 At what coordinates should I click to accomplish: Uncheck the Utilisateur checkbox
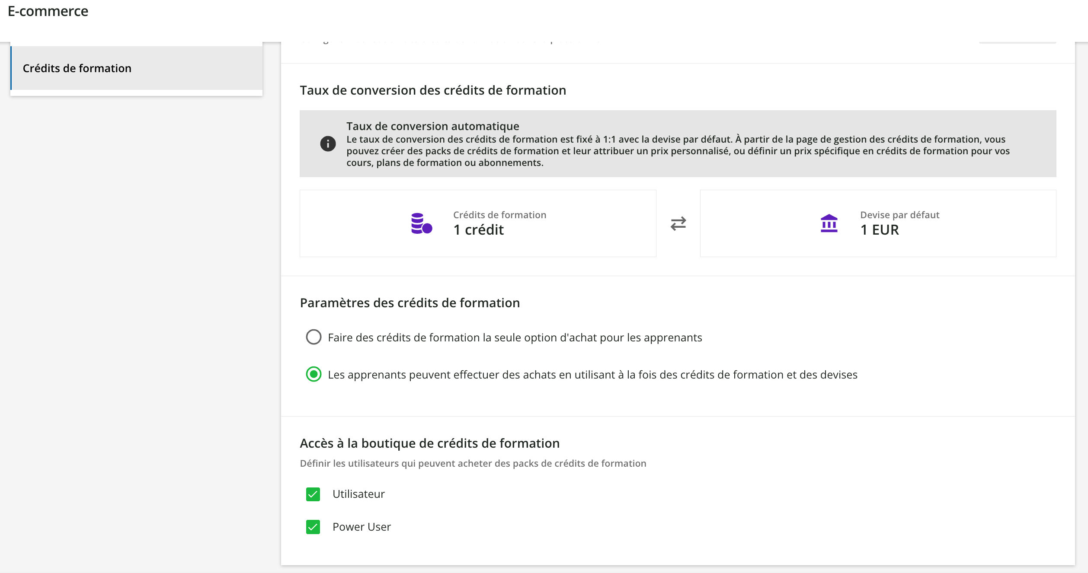tap(313, 494)
